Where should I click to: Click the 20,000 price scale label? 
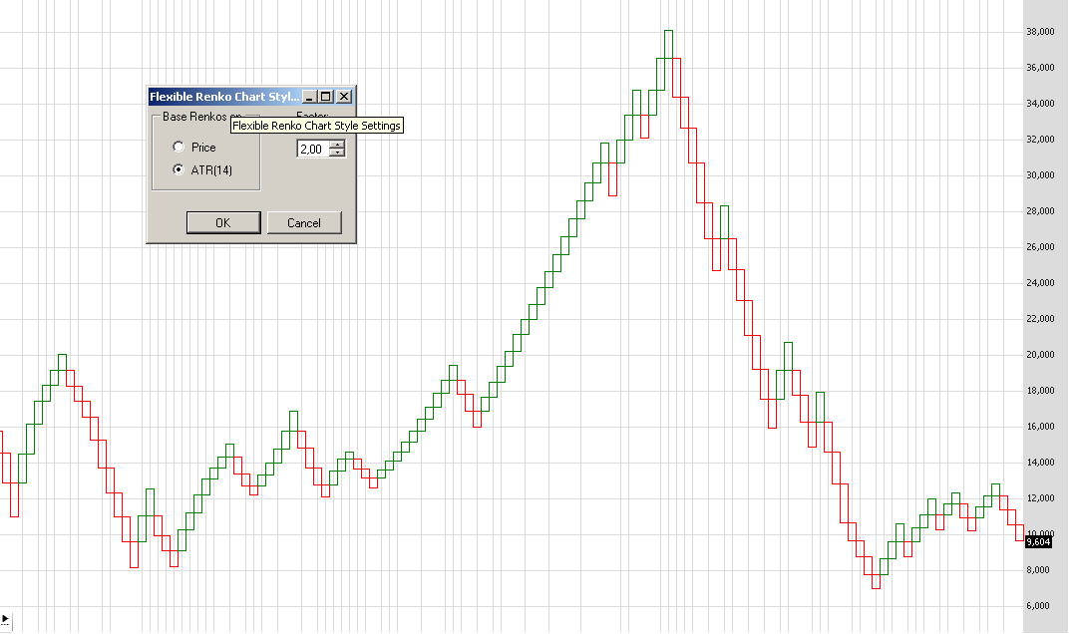point(1042,354)
